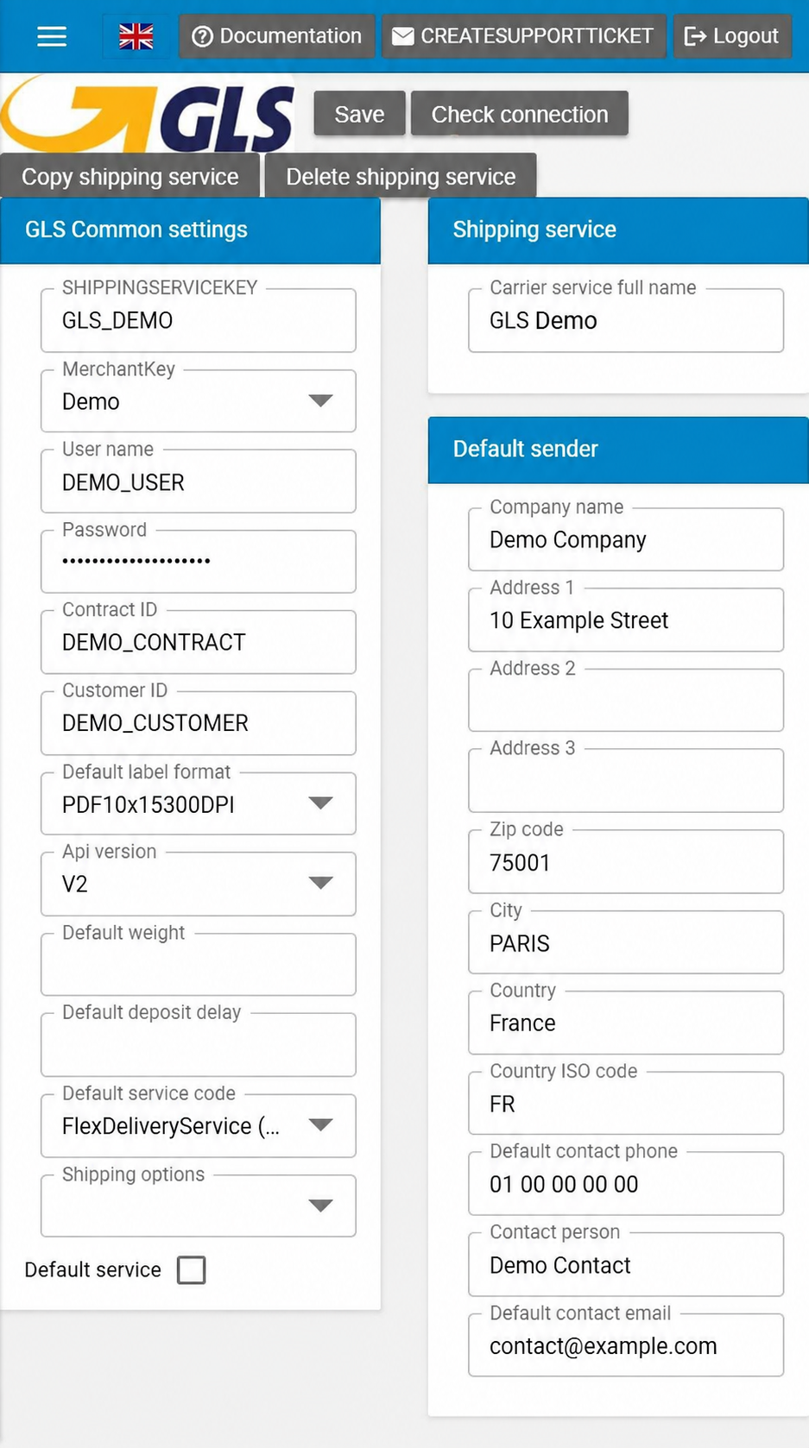Copy this shipping service
Image resolution: width=809 pixels, height=1448 pixels.
click(130, 177)
